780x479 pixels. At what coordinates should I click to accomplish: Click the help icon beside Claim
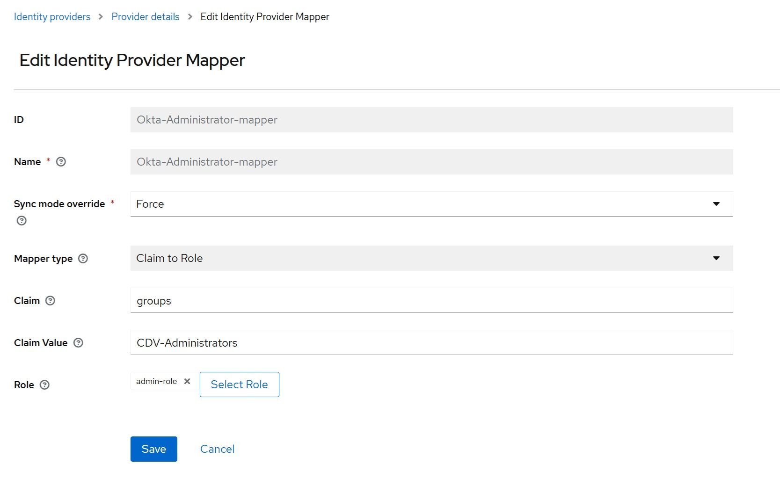click(x=50, y=301)
